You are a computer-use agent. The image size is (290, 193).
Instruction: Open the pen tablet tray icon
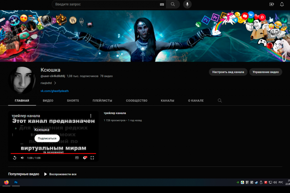pyautogui.click(x=252, y=183)
